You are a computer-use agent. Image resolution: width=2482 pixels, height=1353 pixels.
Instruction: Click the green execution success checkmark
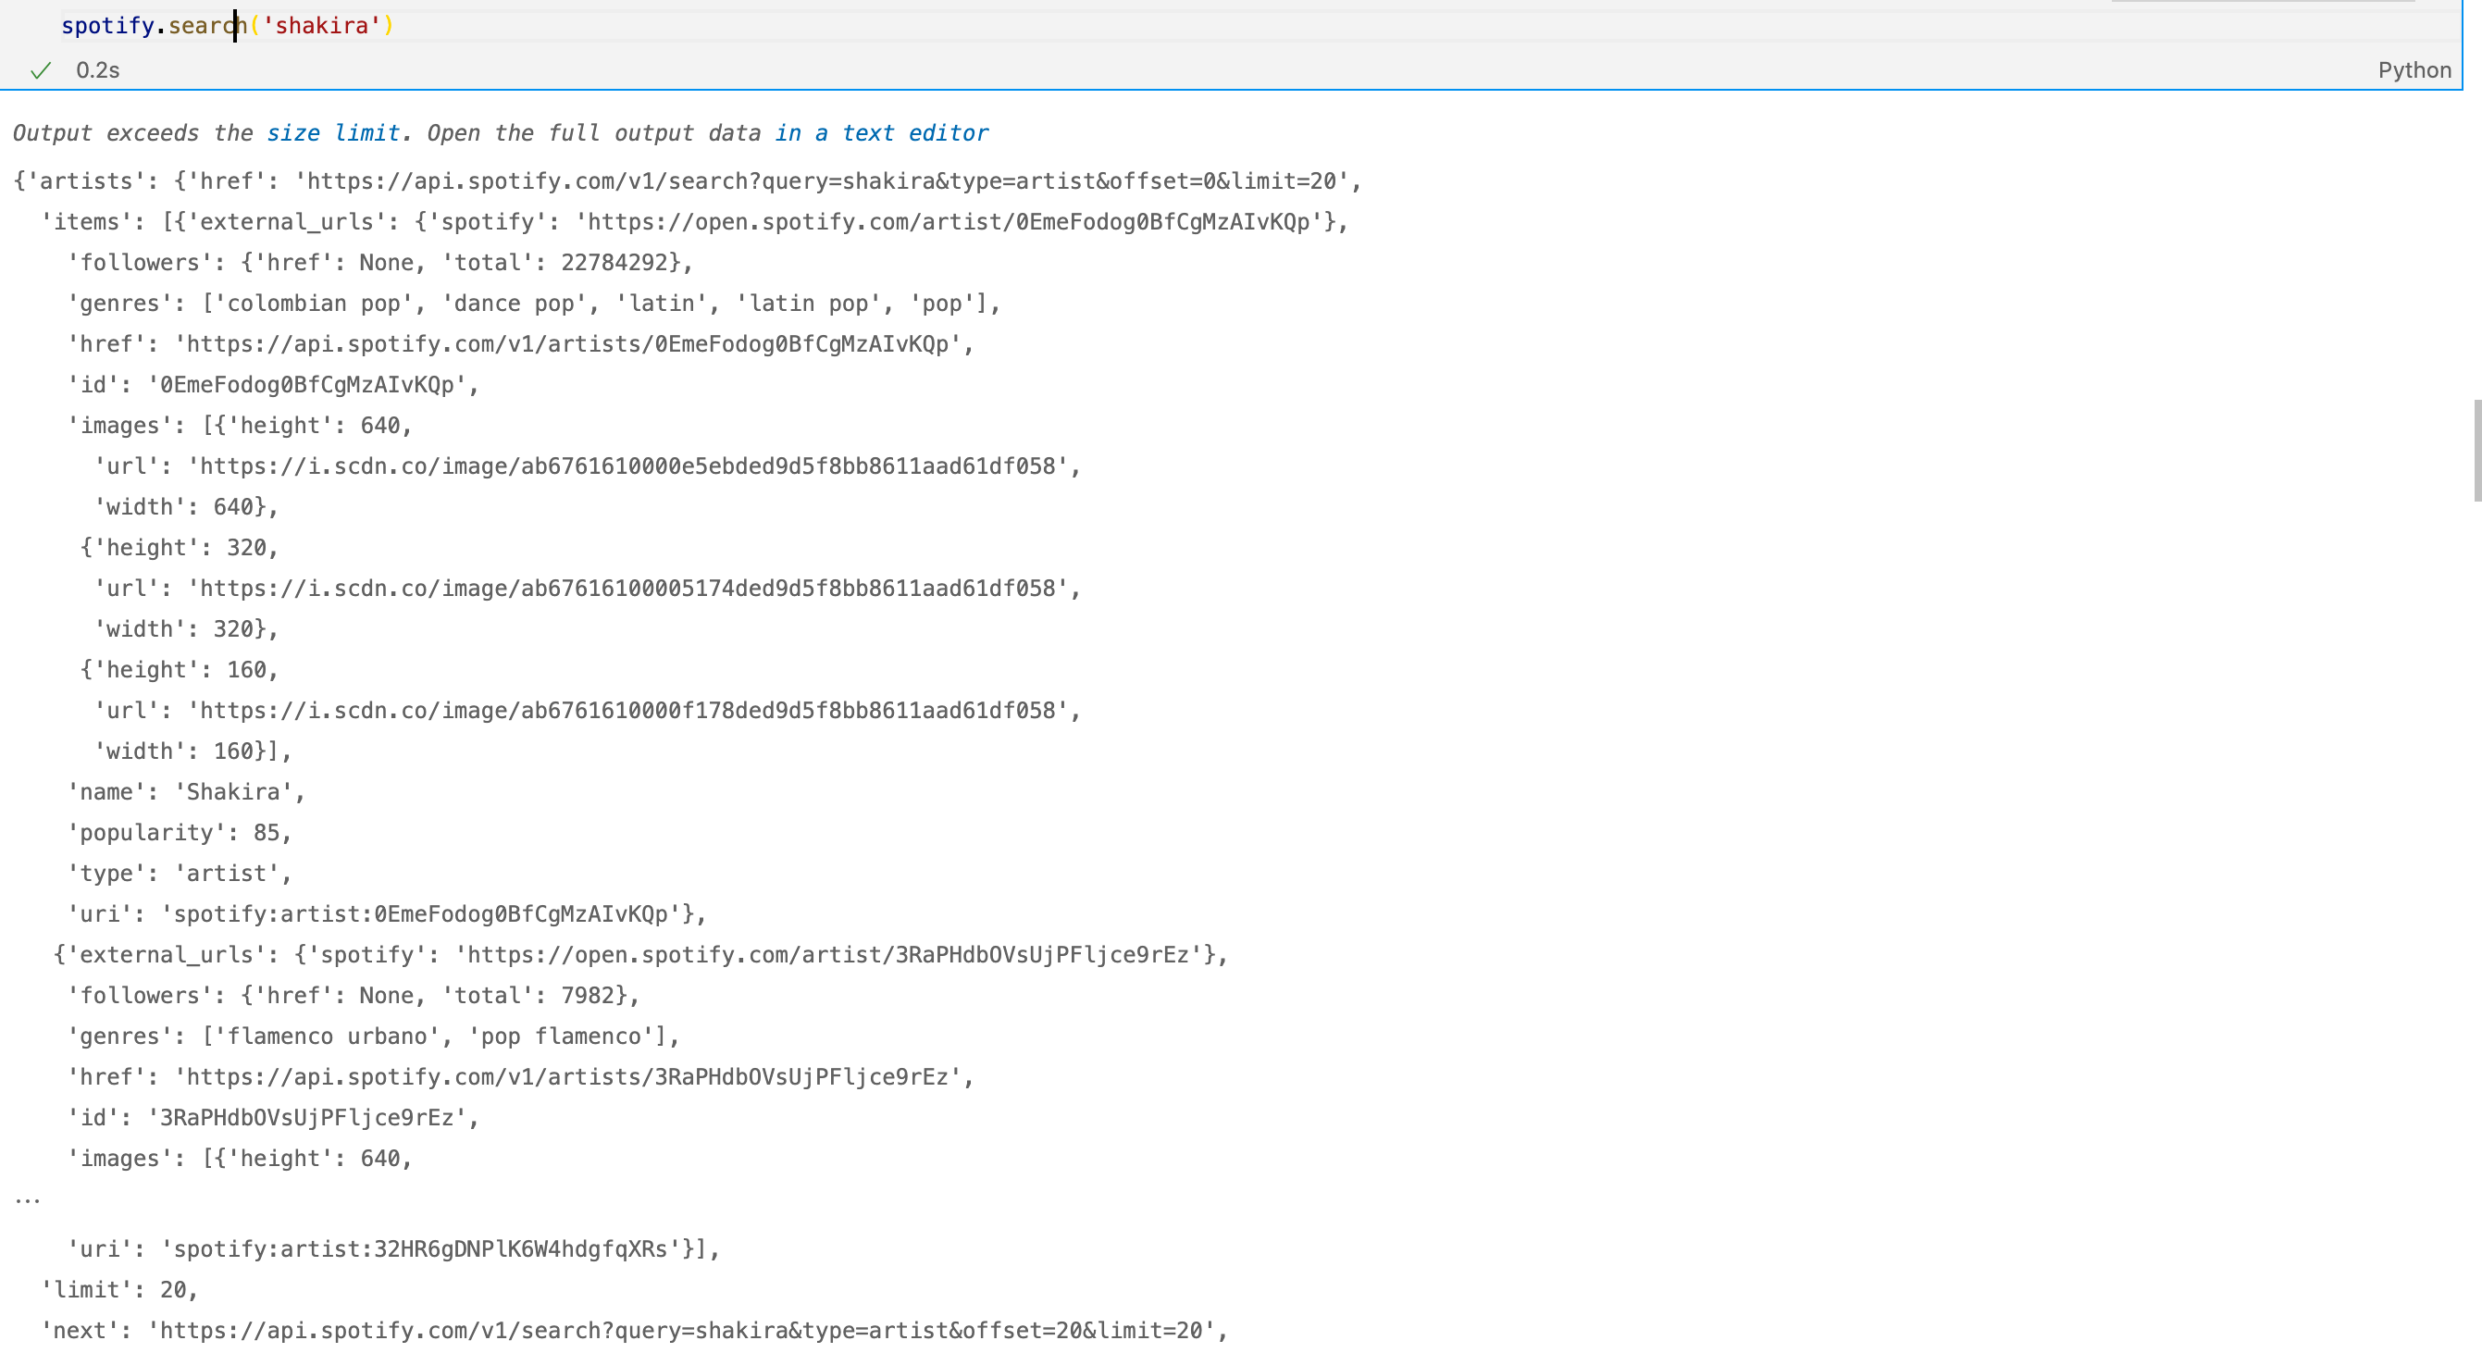point(41,70)
